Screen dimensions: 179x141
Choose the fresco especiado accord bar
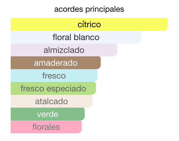(53, 88)
